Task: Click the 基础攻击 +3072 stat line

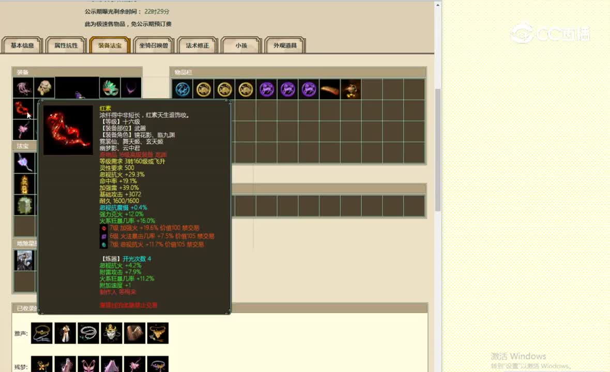Action: tap(120, 194)
